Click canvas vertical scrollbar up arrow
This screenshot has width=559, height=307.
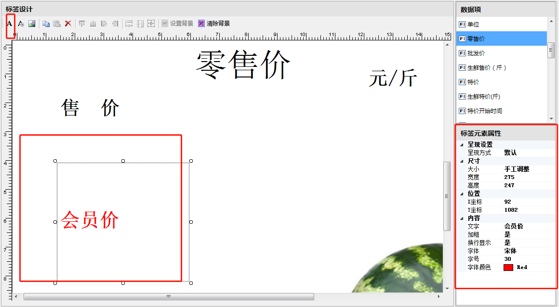point(447,45)
